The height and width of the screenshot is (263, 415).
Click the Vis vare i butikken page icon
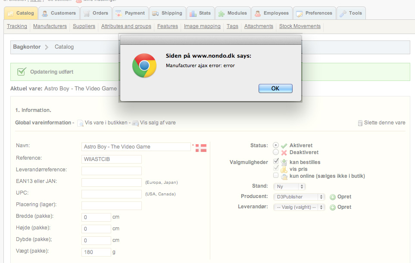click(80, 123)
